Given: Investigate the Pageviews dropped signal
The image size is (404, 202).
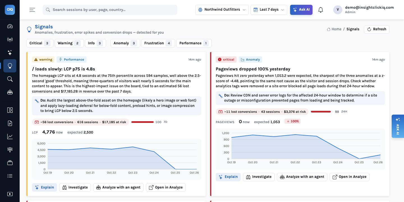Looking at the screenshot, I should [x=259, y=177].
